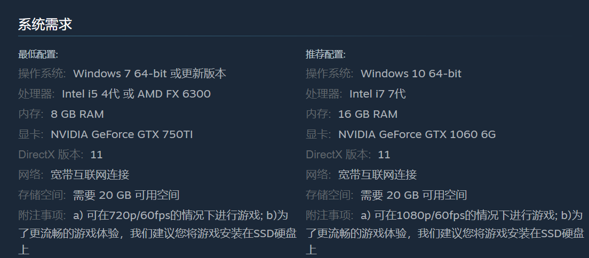Image resolution: width=589 pixels, height=258 pixels.
Task: Click the 系统需求 section heading
Action: pyautogui.click(x=45, y=25)
